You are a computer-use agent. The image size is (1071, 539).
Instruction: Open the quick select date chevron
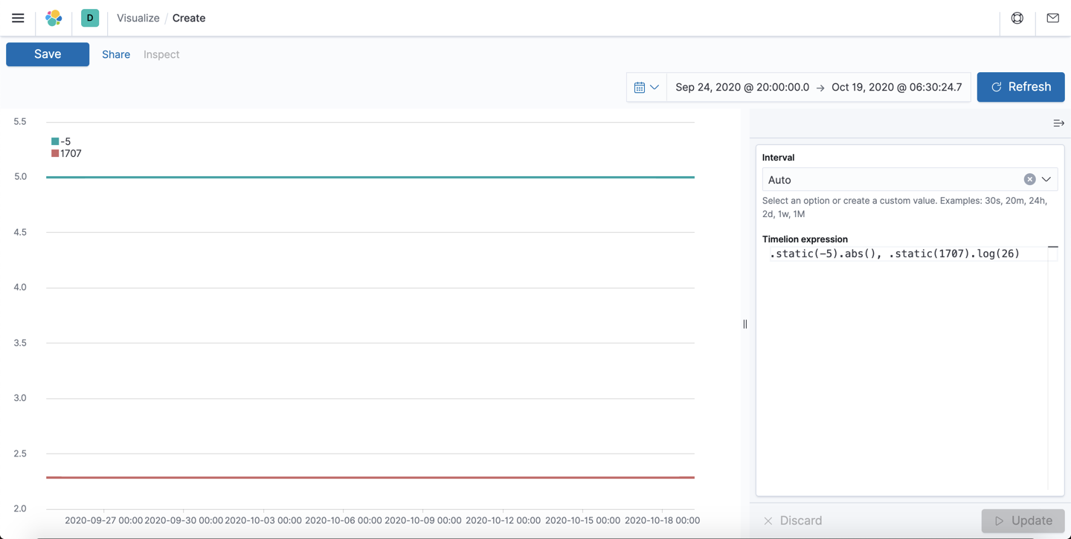point(654,87)
